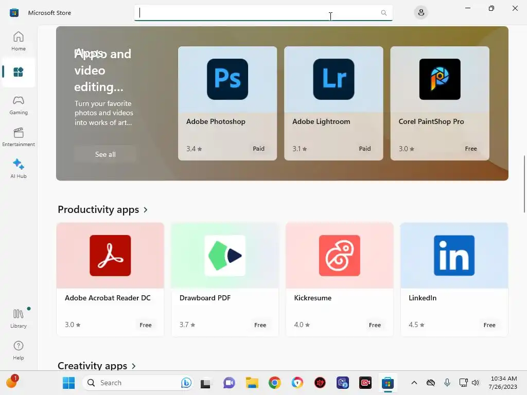Open the Adobe Acrobat Reader DC icon

pos(110,256)
